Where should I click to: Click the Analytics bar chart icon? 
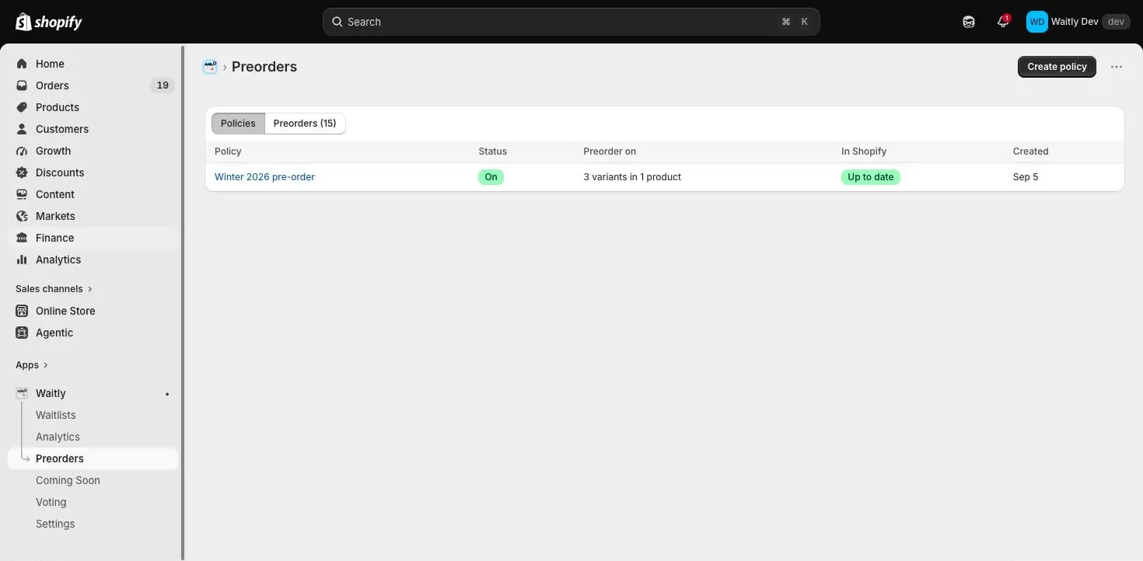pyautogui.click(x=22, y=260)
